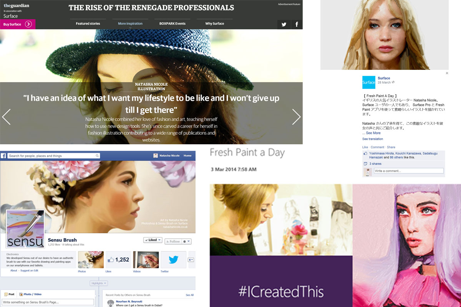The image size is (461, 307).
Task: Open the Videos tile thumbnail
Action: (146, 260)
